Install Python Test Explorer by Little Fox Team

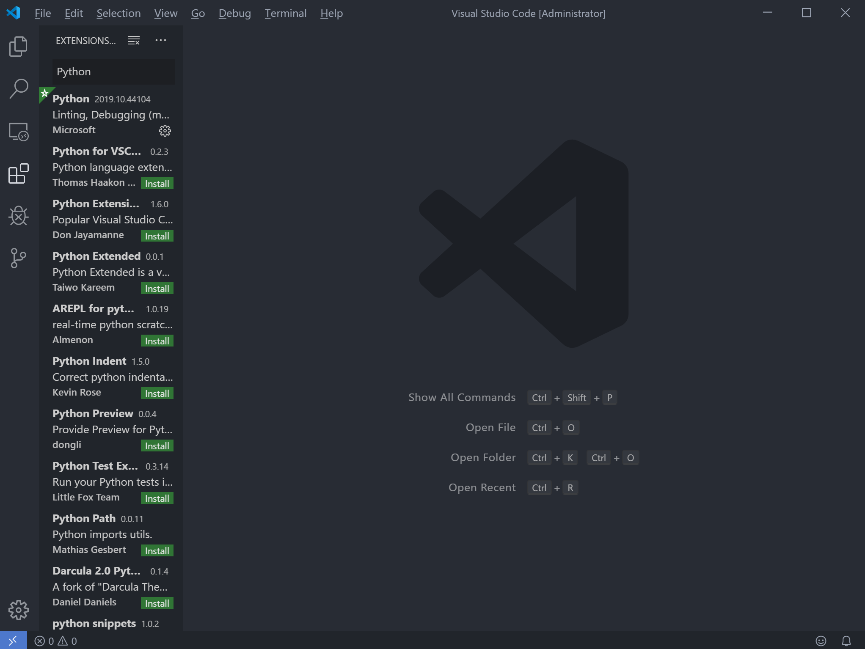157,498
